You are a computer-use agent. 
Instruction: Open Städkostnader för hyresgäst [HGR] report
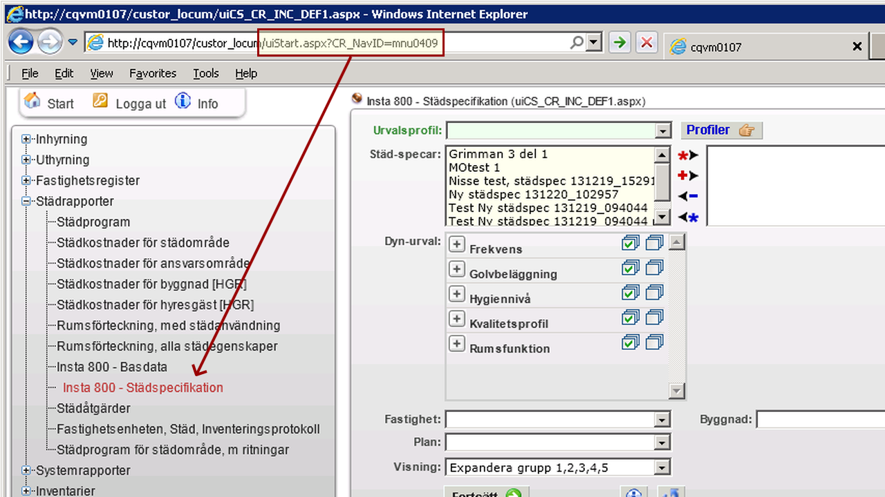pos(155,305)
